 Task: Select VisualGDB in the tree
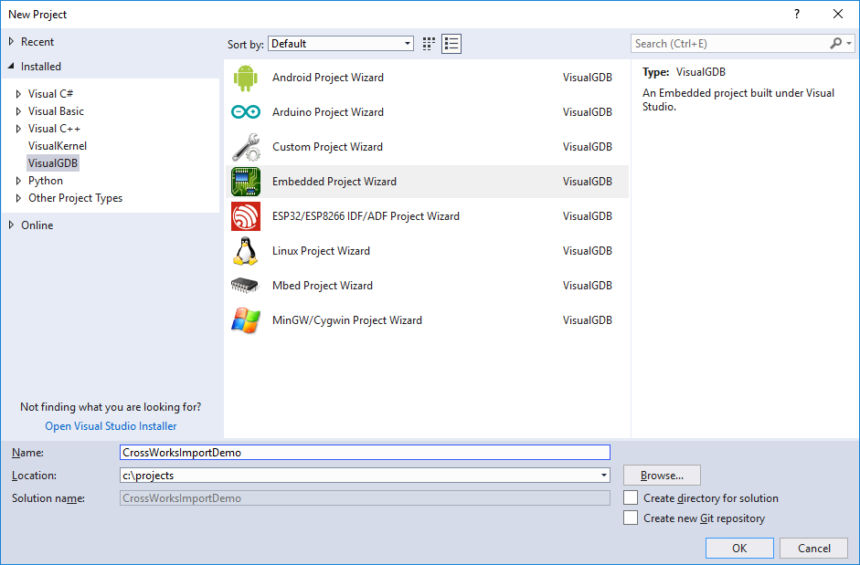click(53, 163)
